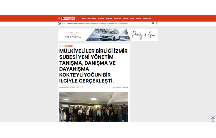Navigate to the Dünya section
Image resolution: width=216 pixels, height=138 pixels.
click(x=125, y=19)
